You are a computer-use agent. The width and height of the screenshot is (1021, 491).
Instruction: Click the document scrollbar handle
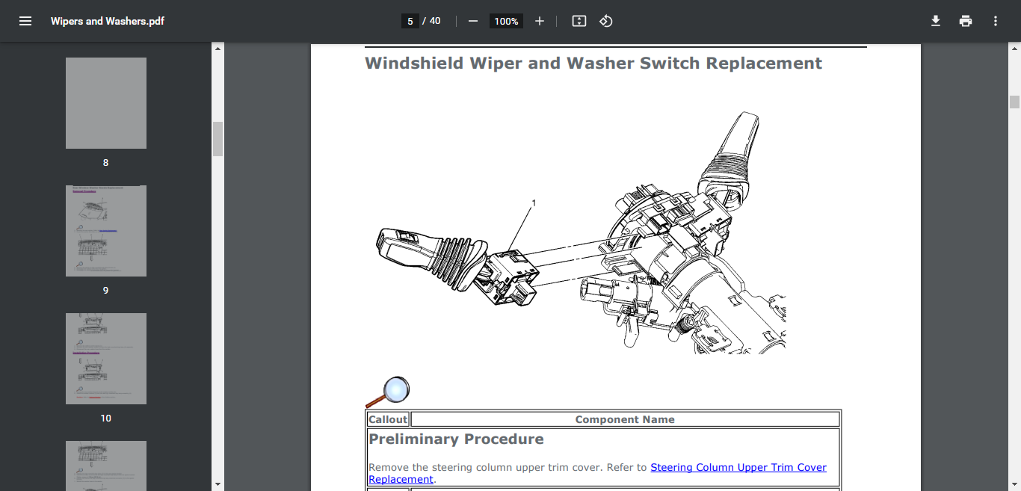tap(1014, 102)
